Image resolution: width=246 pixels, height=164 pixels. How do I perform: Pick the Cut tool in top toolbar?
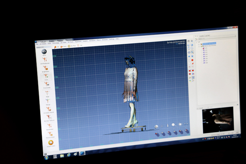(80, 45)
